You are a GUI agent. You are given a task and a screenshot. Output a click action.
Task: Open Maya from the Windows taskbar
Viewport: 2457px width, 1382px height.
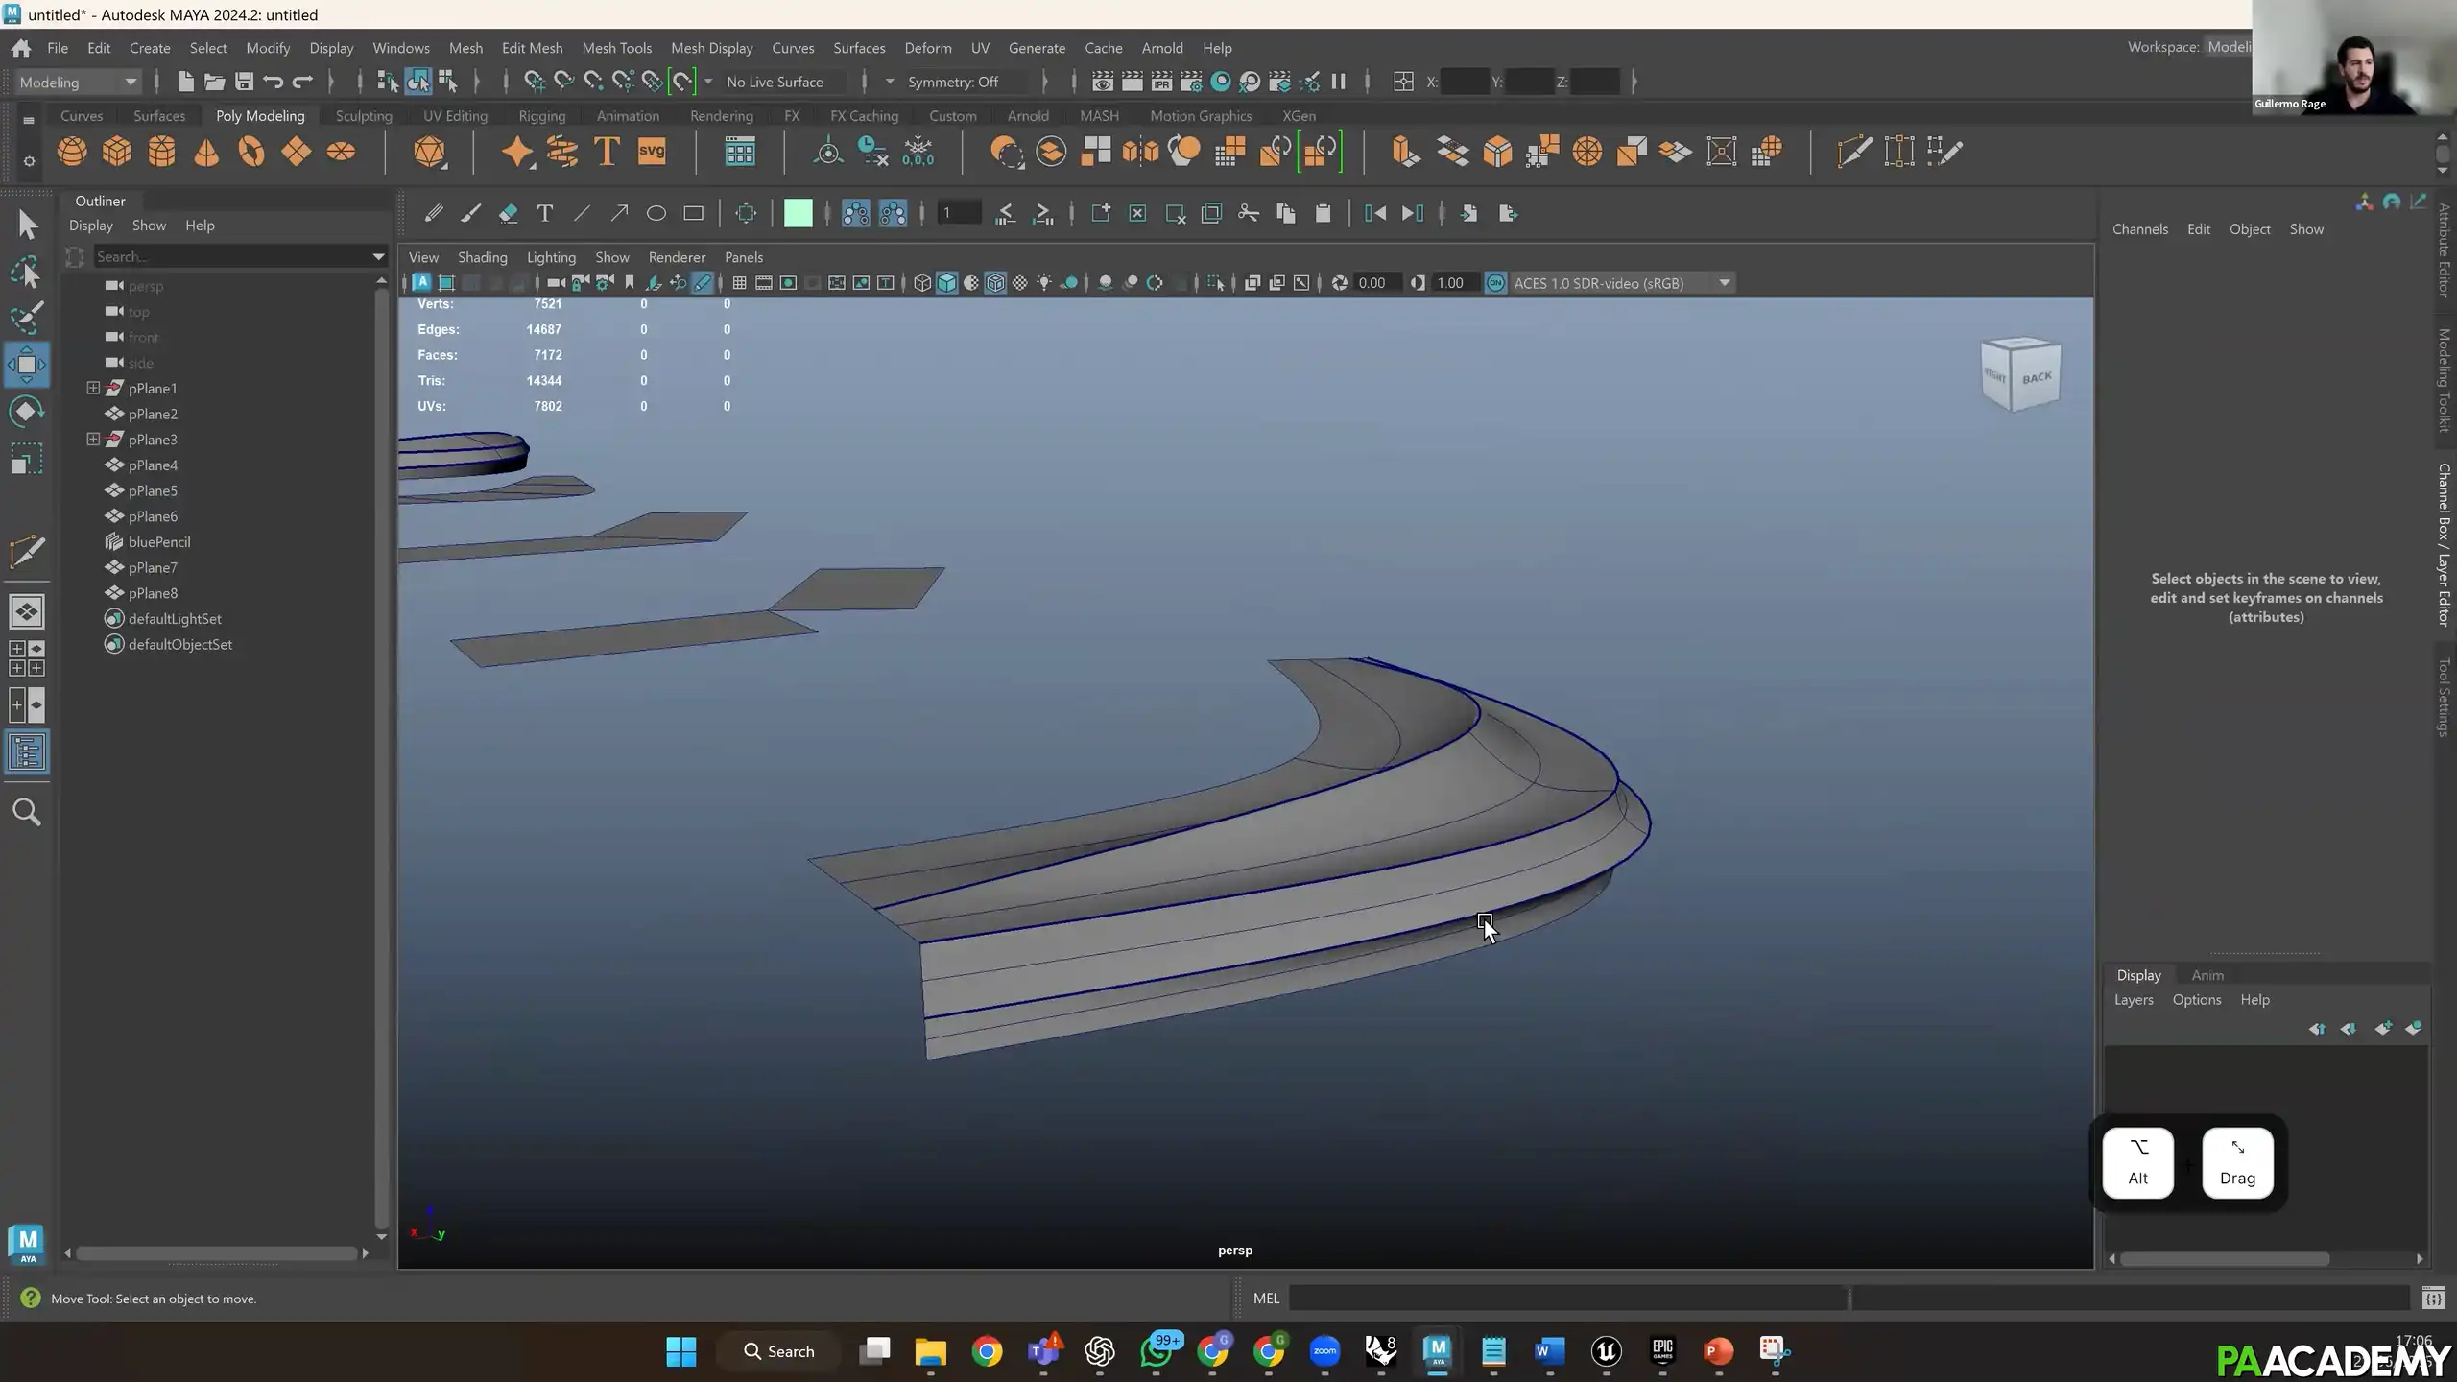1437,1351
